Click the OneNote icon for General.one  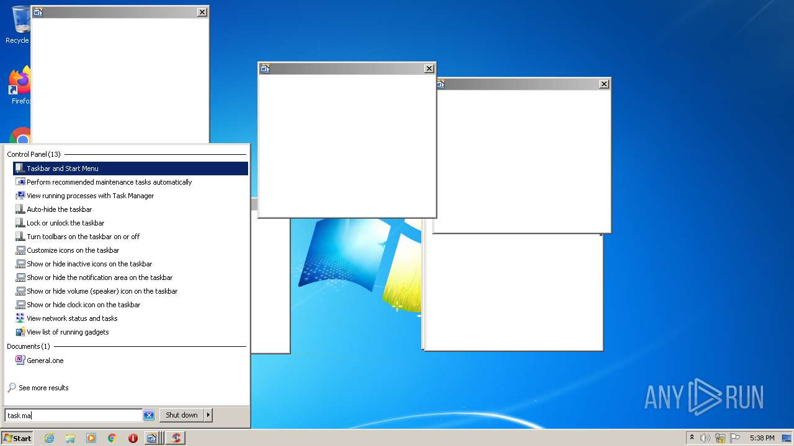[20, 361]
